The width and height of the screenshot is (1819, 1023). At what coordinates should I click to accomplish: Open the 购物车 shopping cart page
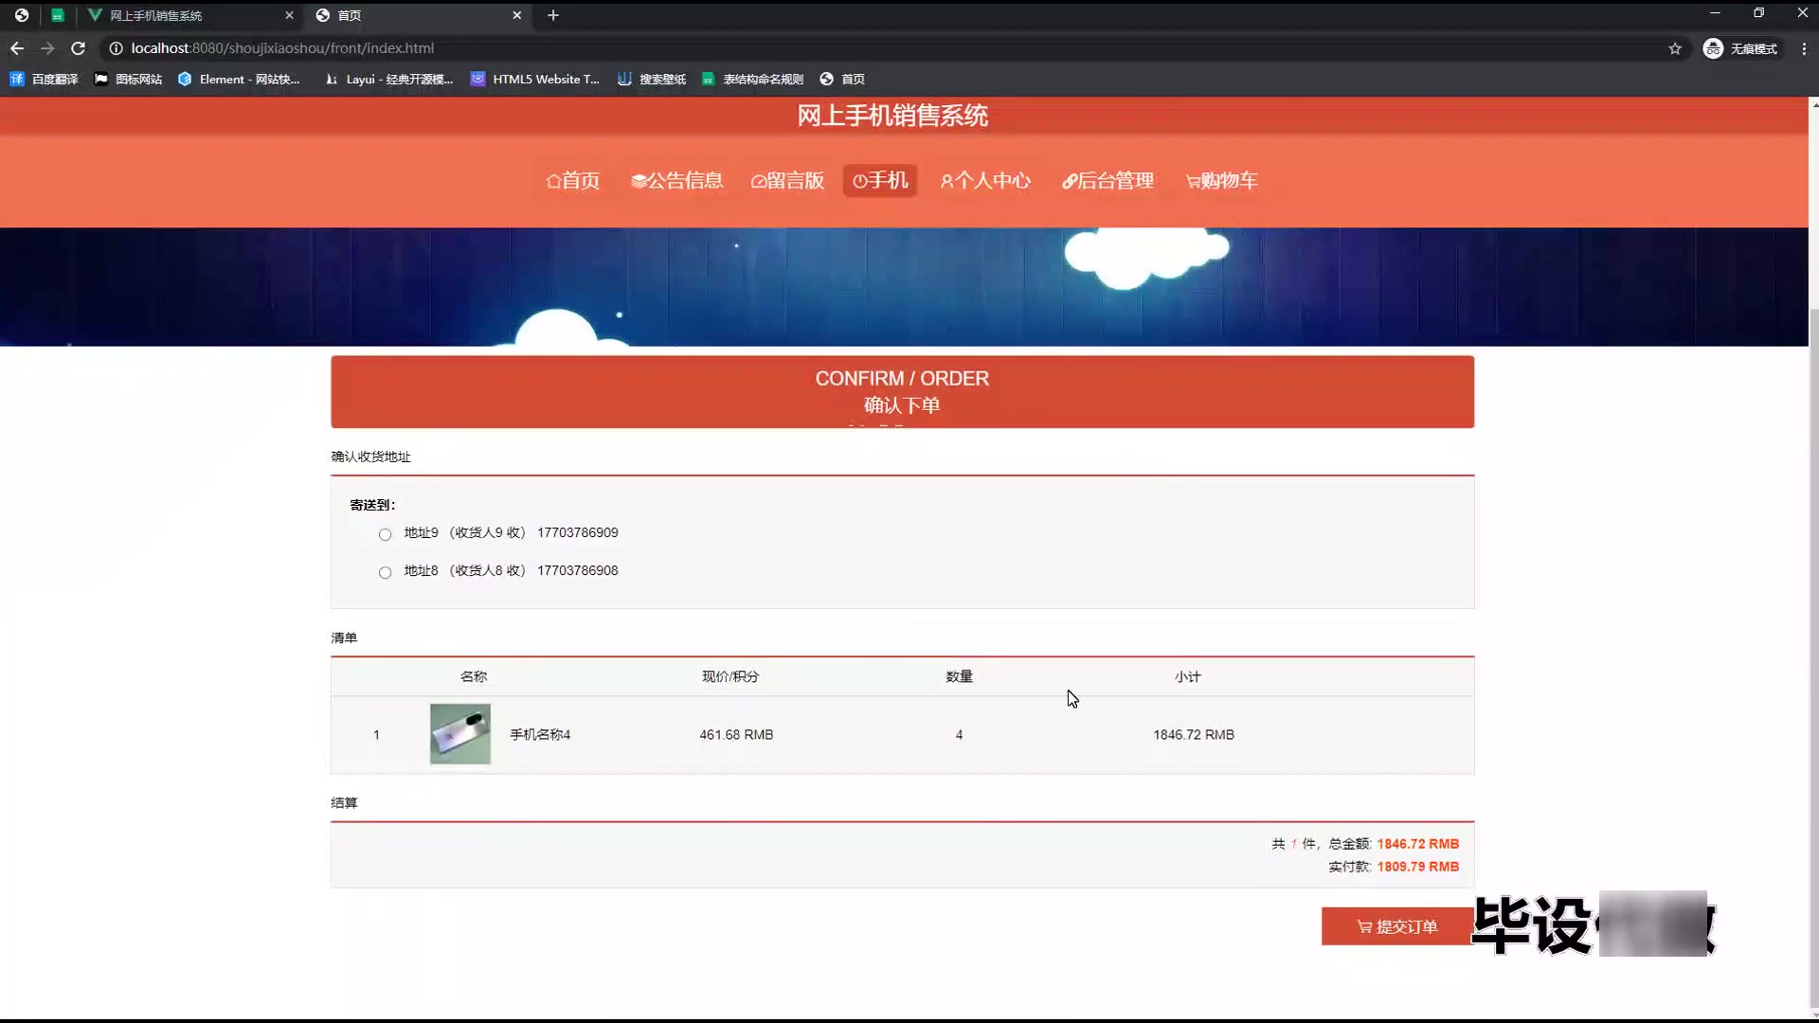click(x=1222, y=181)
